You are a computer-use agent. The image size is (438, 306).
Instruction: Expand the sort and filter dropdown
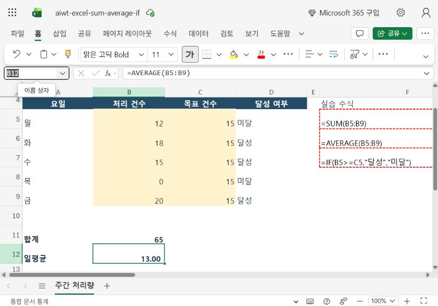[365, 54]
